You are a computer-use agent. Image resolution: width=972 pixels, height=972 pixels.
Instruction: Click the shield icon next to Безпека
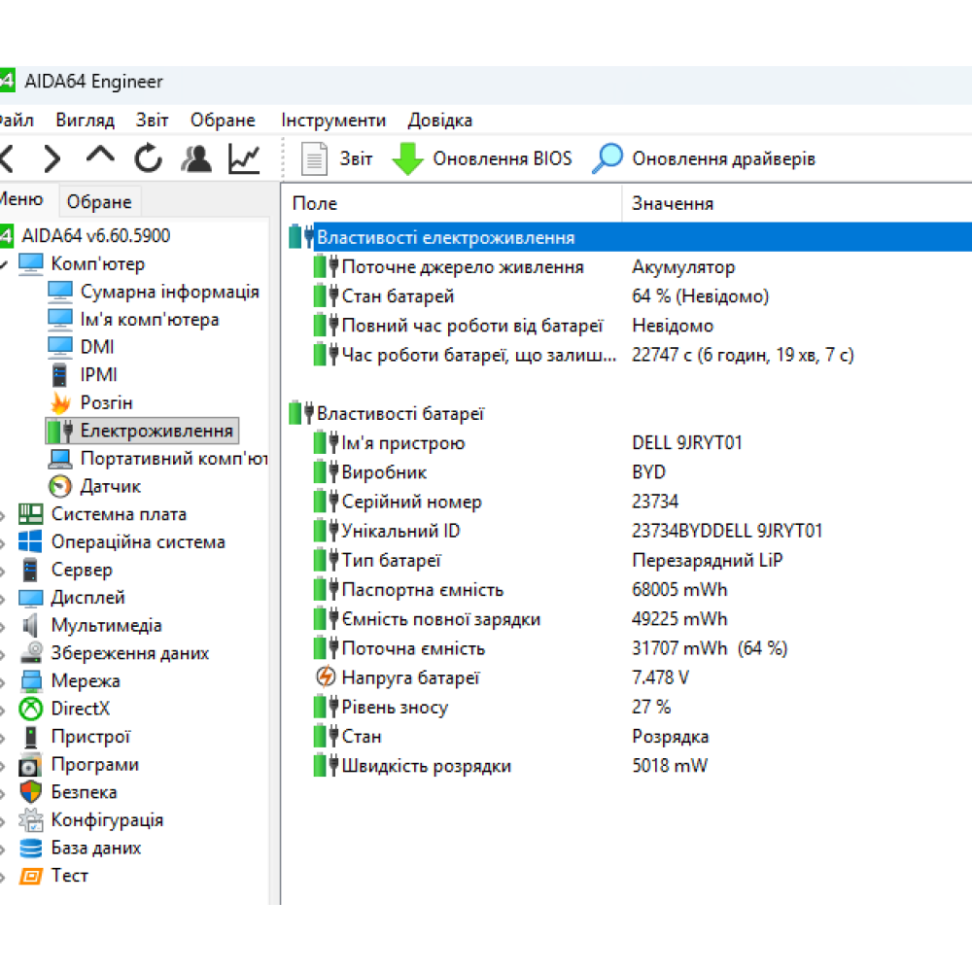29,792
